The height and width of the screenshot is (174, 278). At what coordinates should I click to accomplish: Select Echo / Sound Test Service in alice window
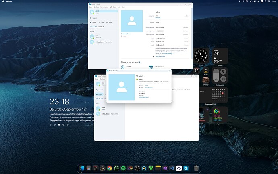(104, 42)
